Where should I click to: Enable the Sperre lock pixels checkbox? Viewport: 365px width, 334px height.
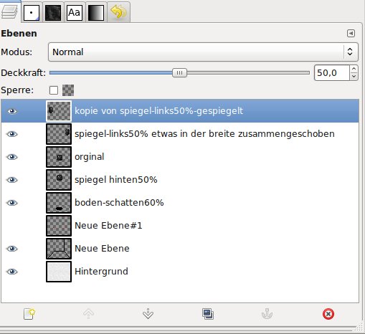tap(54, 90)
